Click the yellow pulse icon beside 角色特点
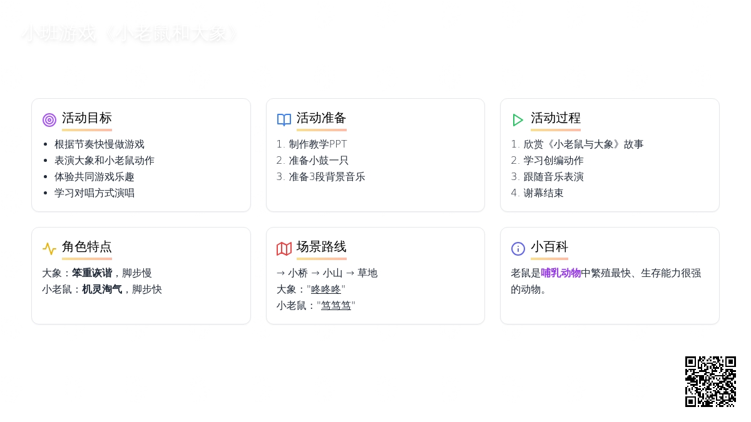This screenshot has width=751, height=422. (x=49, y=249)
